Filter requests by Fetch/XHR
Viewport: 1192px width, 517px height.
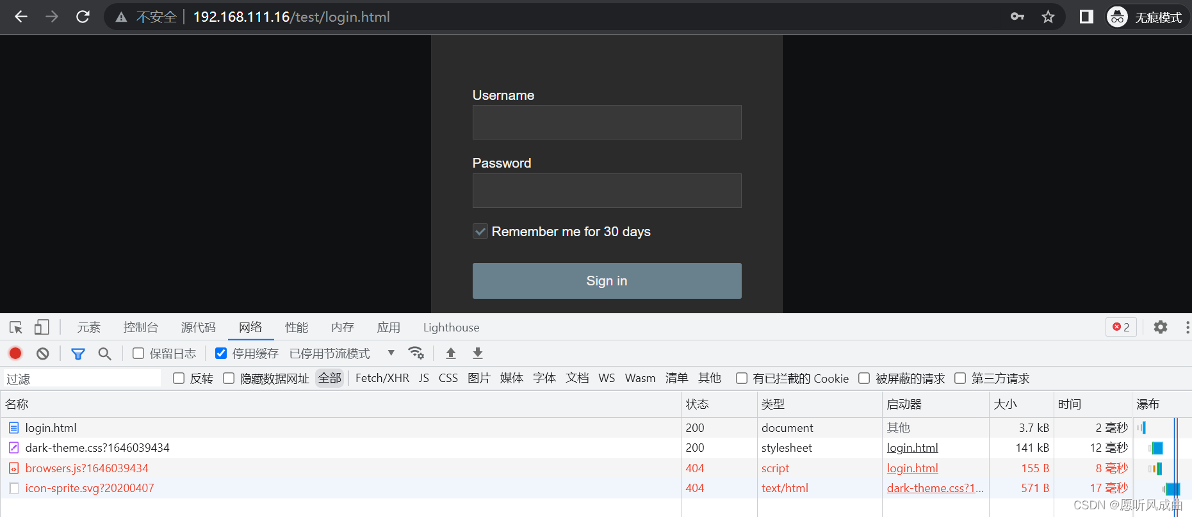point(382,378)
